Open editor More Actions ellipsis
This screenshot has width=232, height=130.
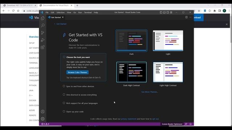tap(190, 17)
